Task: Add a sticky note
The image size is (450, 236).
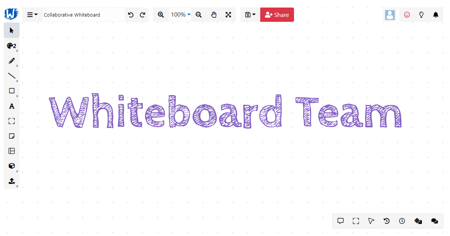Action: 11,136
